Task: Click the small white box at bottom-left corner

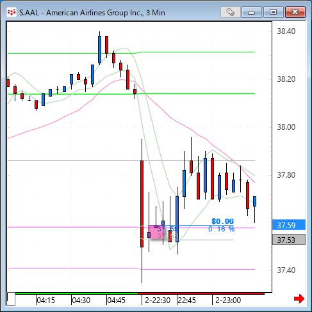Action: click(x=11, y=299)
